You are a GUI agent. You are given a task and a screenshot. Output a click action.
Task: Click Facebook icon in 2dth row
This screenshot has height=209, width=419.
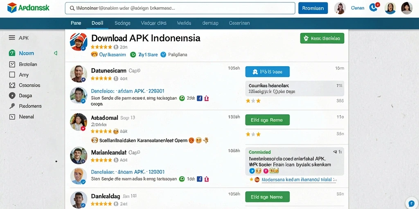click(x=199, y=98)
